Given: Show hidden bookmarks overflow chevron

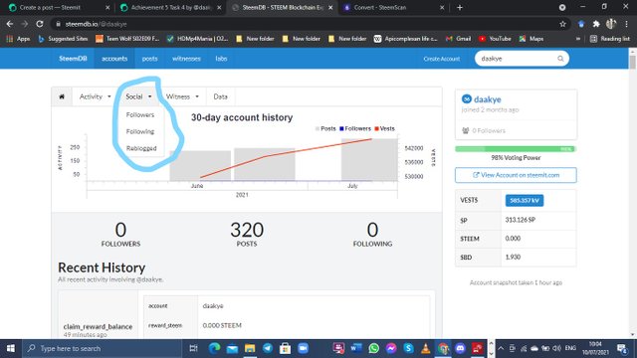Looking at the screenshot, I should pyautogui.click(x=577, y=39).
